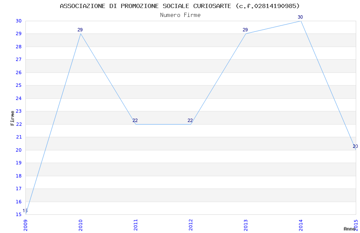Click y-axis tick label 24
The width and height of the screenshot is (360, 233).
click(19, 98)
